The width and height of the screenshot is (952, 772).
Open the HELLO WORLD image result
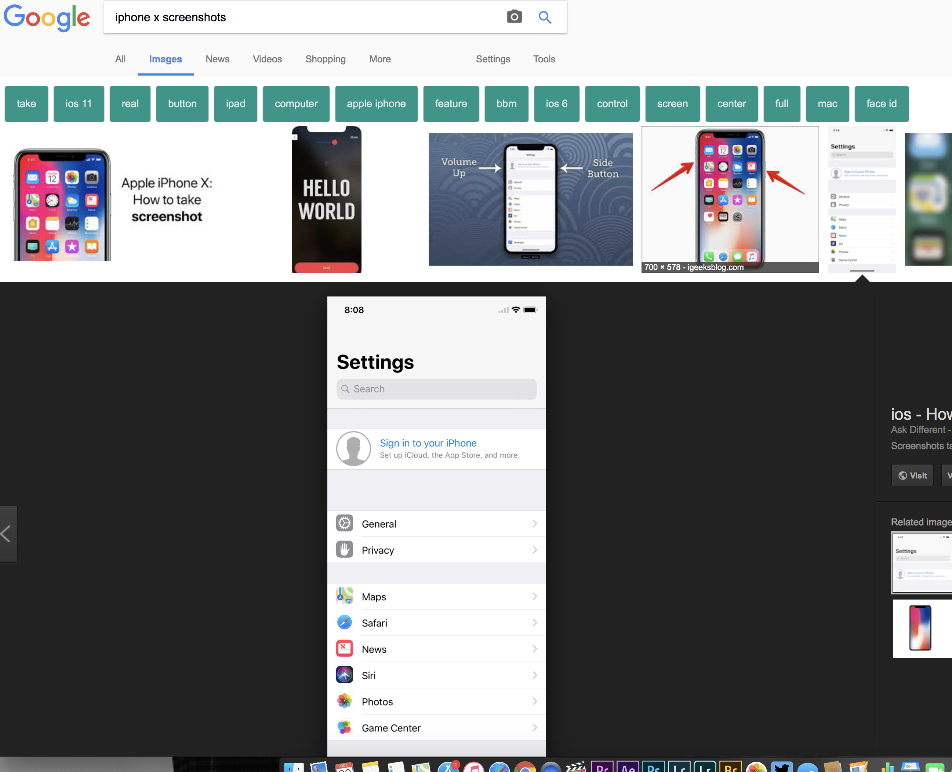[326, 199]
